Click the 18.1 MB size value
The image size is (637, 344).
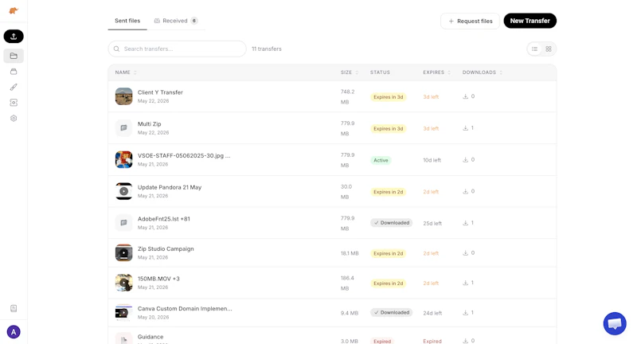tap(350, 253)
